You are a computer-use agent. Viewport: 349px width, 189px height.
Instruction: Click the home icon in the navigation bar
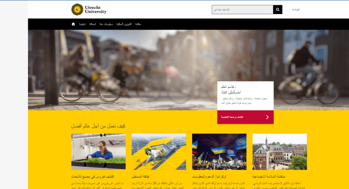point(73,24)
